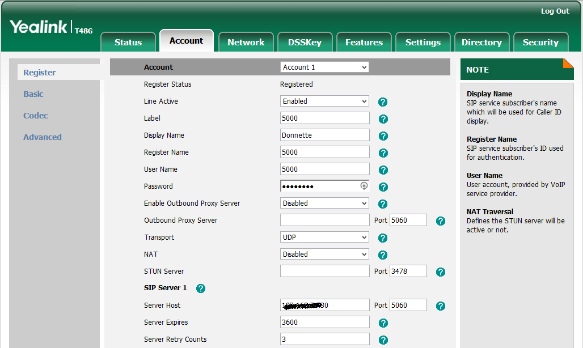Viewport: 583px width, 348px height.
Task: Click help icon next to Server Retry Counts
Action: pyautogui.click(x=383, y=340)
